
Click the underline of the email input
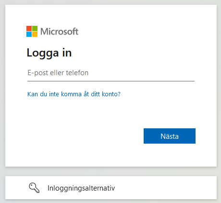click(x=111, y=81)
